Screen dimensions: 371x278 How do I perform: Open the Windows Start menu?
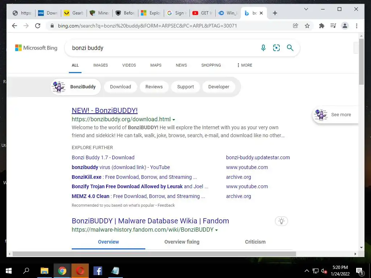[9, 271]
